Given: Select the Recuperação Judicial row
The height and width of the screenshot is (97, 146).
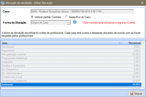Looking at the screenshot, I should click(71, 54).
